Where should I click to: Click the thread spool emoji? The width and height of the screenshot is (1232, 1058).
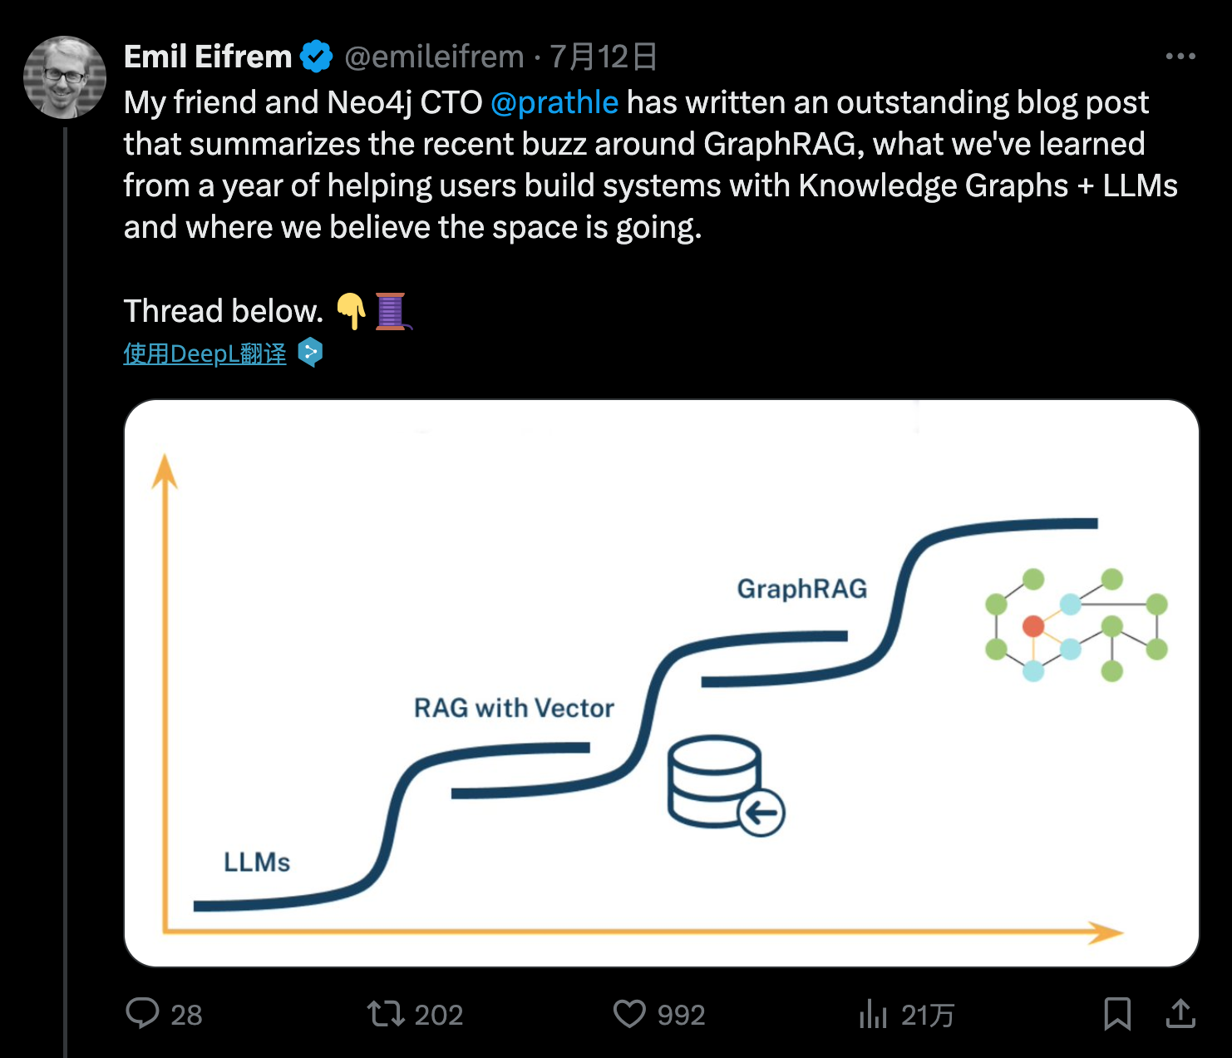point(391,311)
